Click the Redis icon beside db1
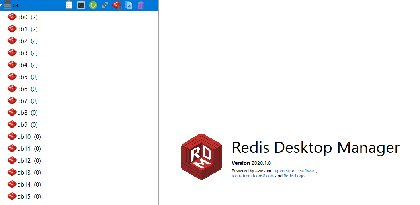This screenshot has width=420, height=205. point(12,29)
